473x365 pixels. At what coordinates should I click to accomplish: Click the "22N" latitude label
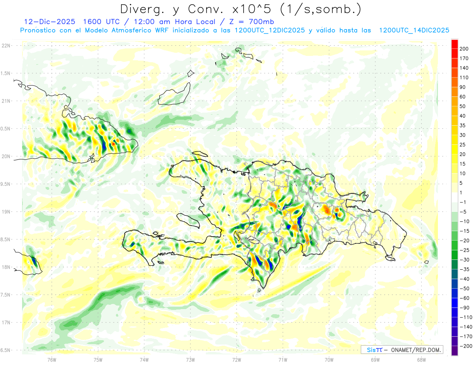coord(6,46)
